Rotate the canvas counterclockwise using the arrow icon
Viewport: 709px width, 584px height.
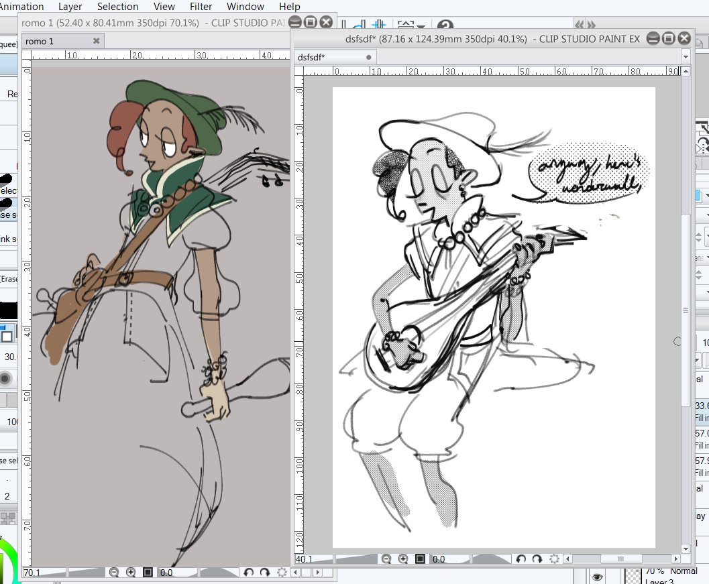tap(522, 558)
